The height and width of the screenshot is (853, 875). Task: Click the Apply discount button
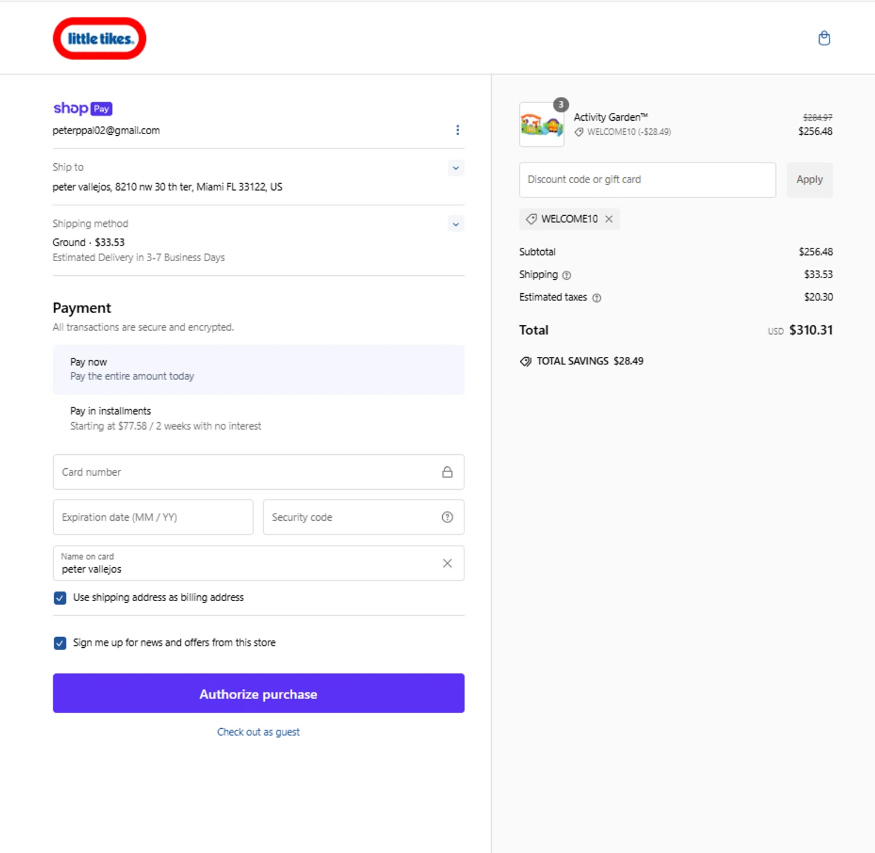(x=810, y=180)
